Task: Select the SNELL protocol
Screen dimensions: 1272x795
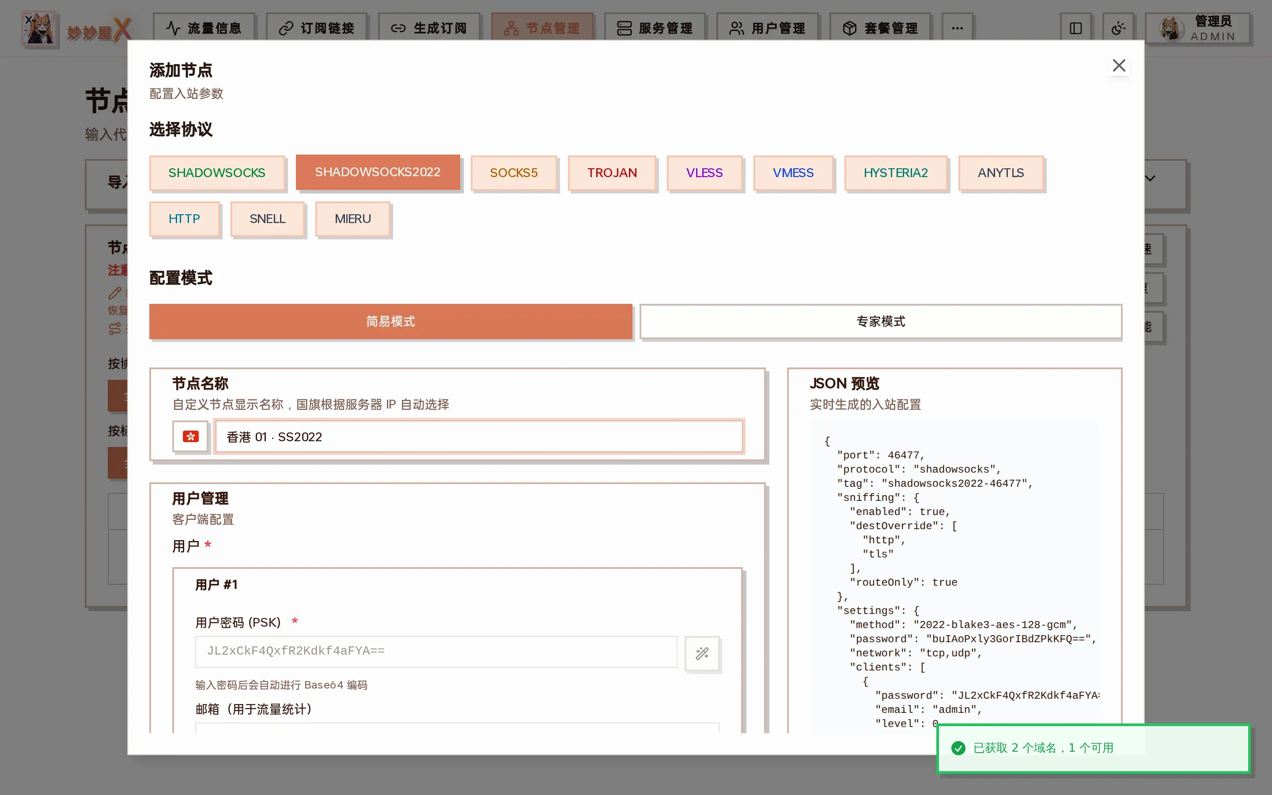Action: pos(267,219)
